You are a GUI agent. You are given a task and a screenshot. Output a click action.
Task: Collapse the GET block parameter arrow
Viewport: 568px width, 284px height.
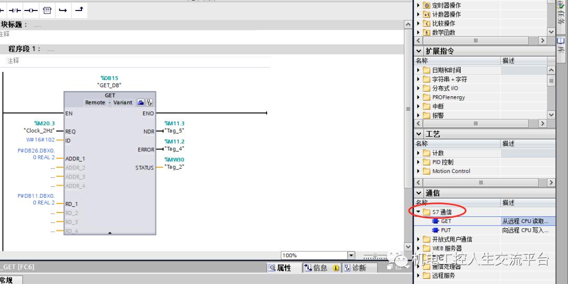[110, 233]
